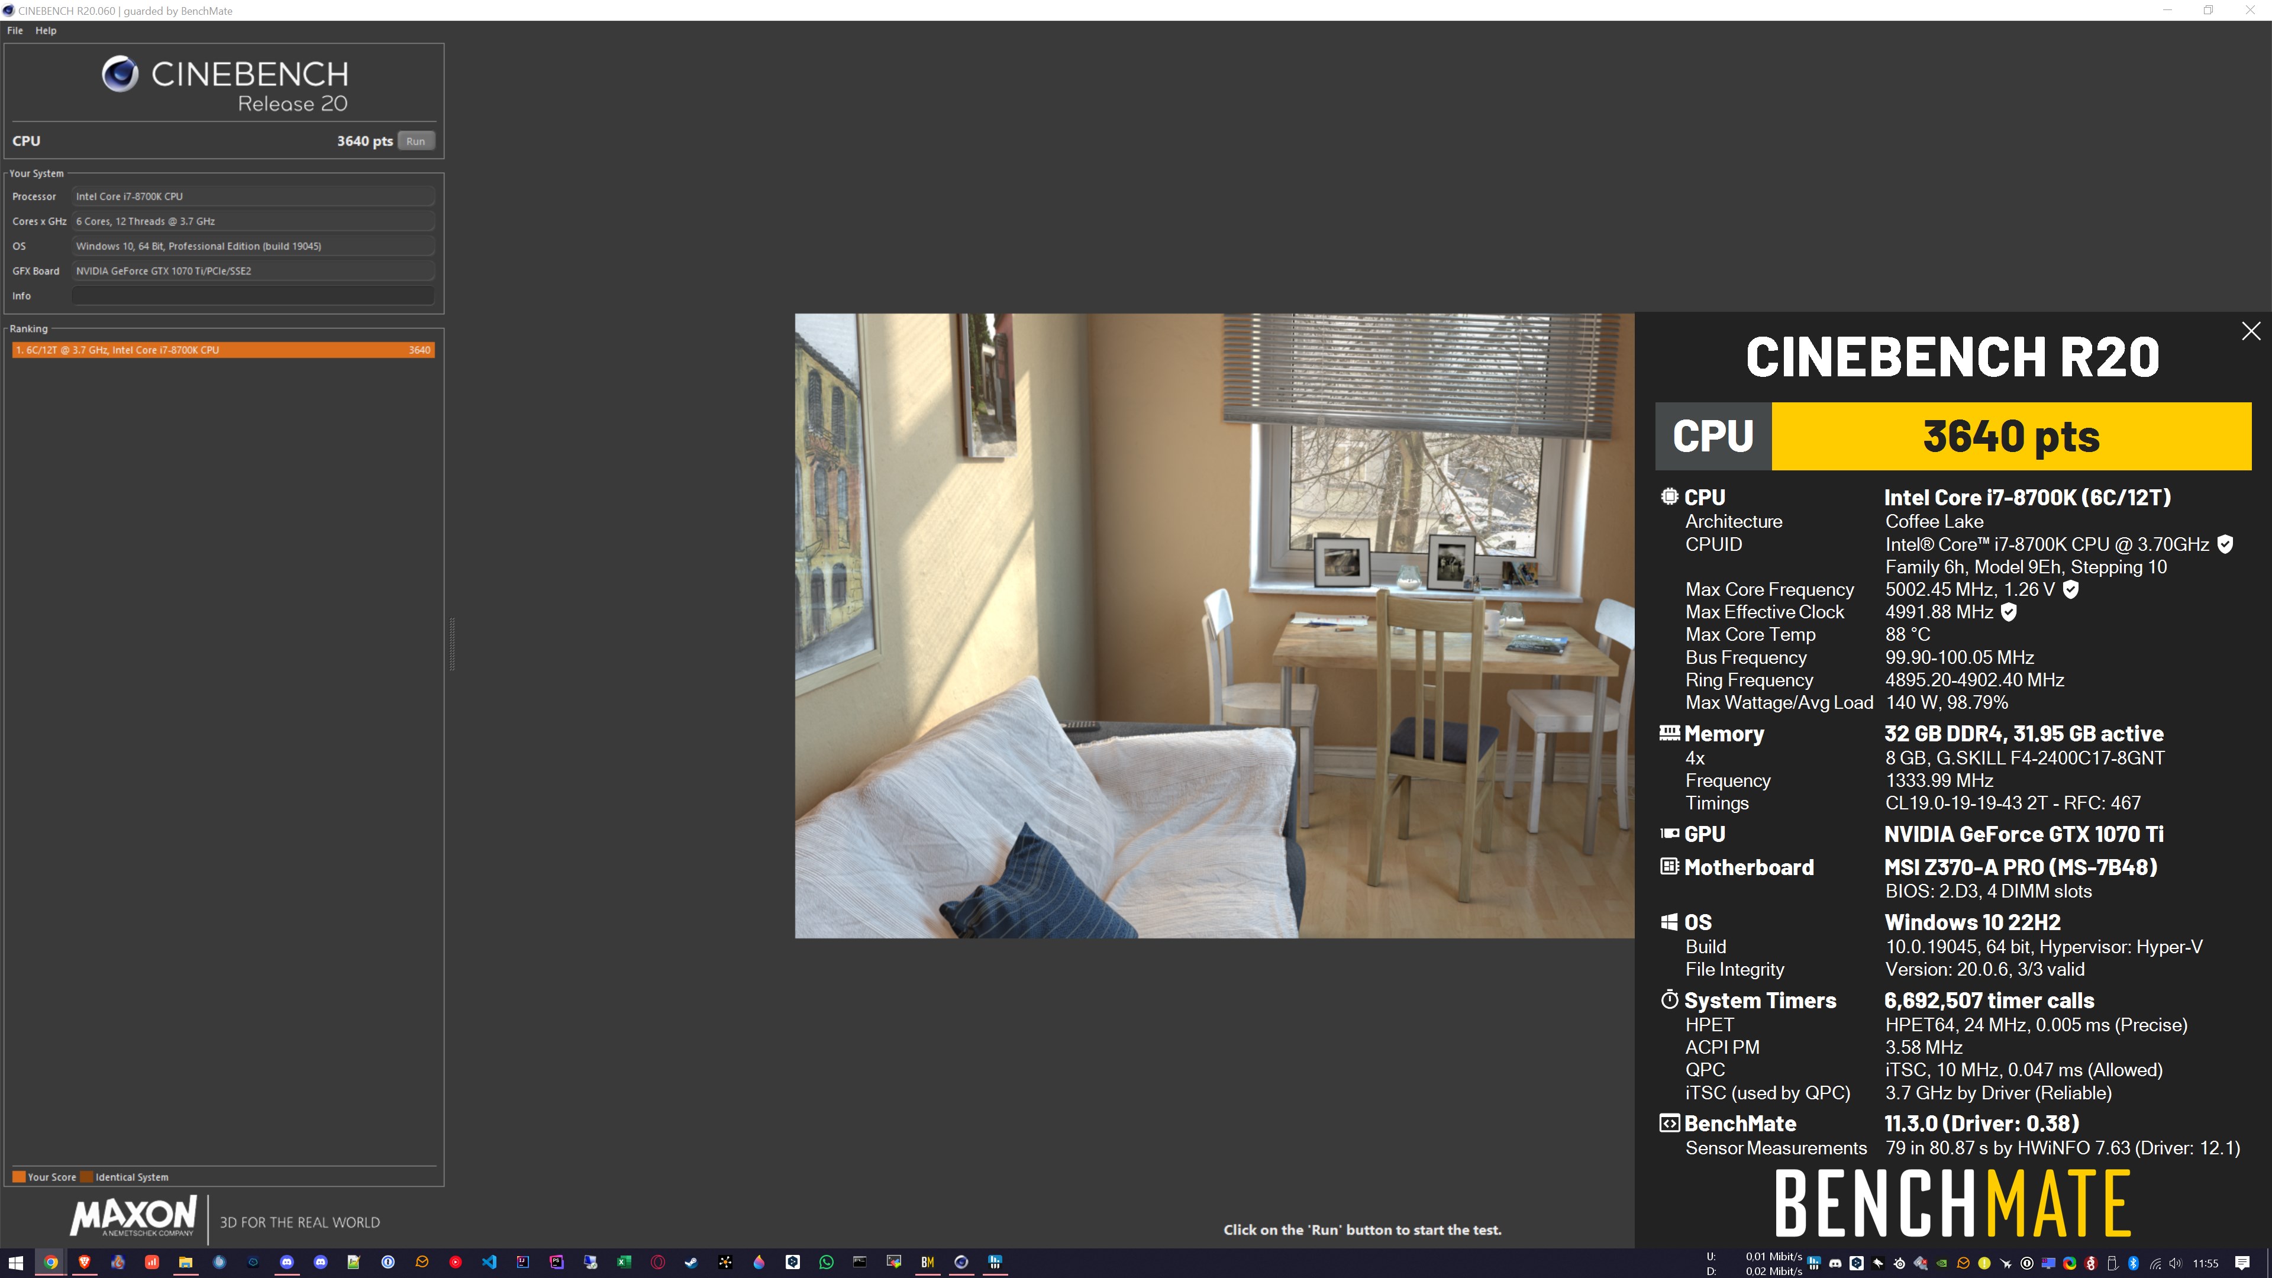Click the SteelSeries tray icon
This screenshot has width=2272, height=1278.
(x=1899, y=1263)
